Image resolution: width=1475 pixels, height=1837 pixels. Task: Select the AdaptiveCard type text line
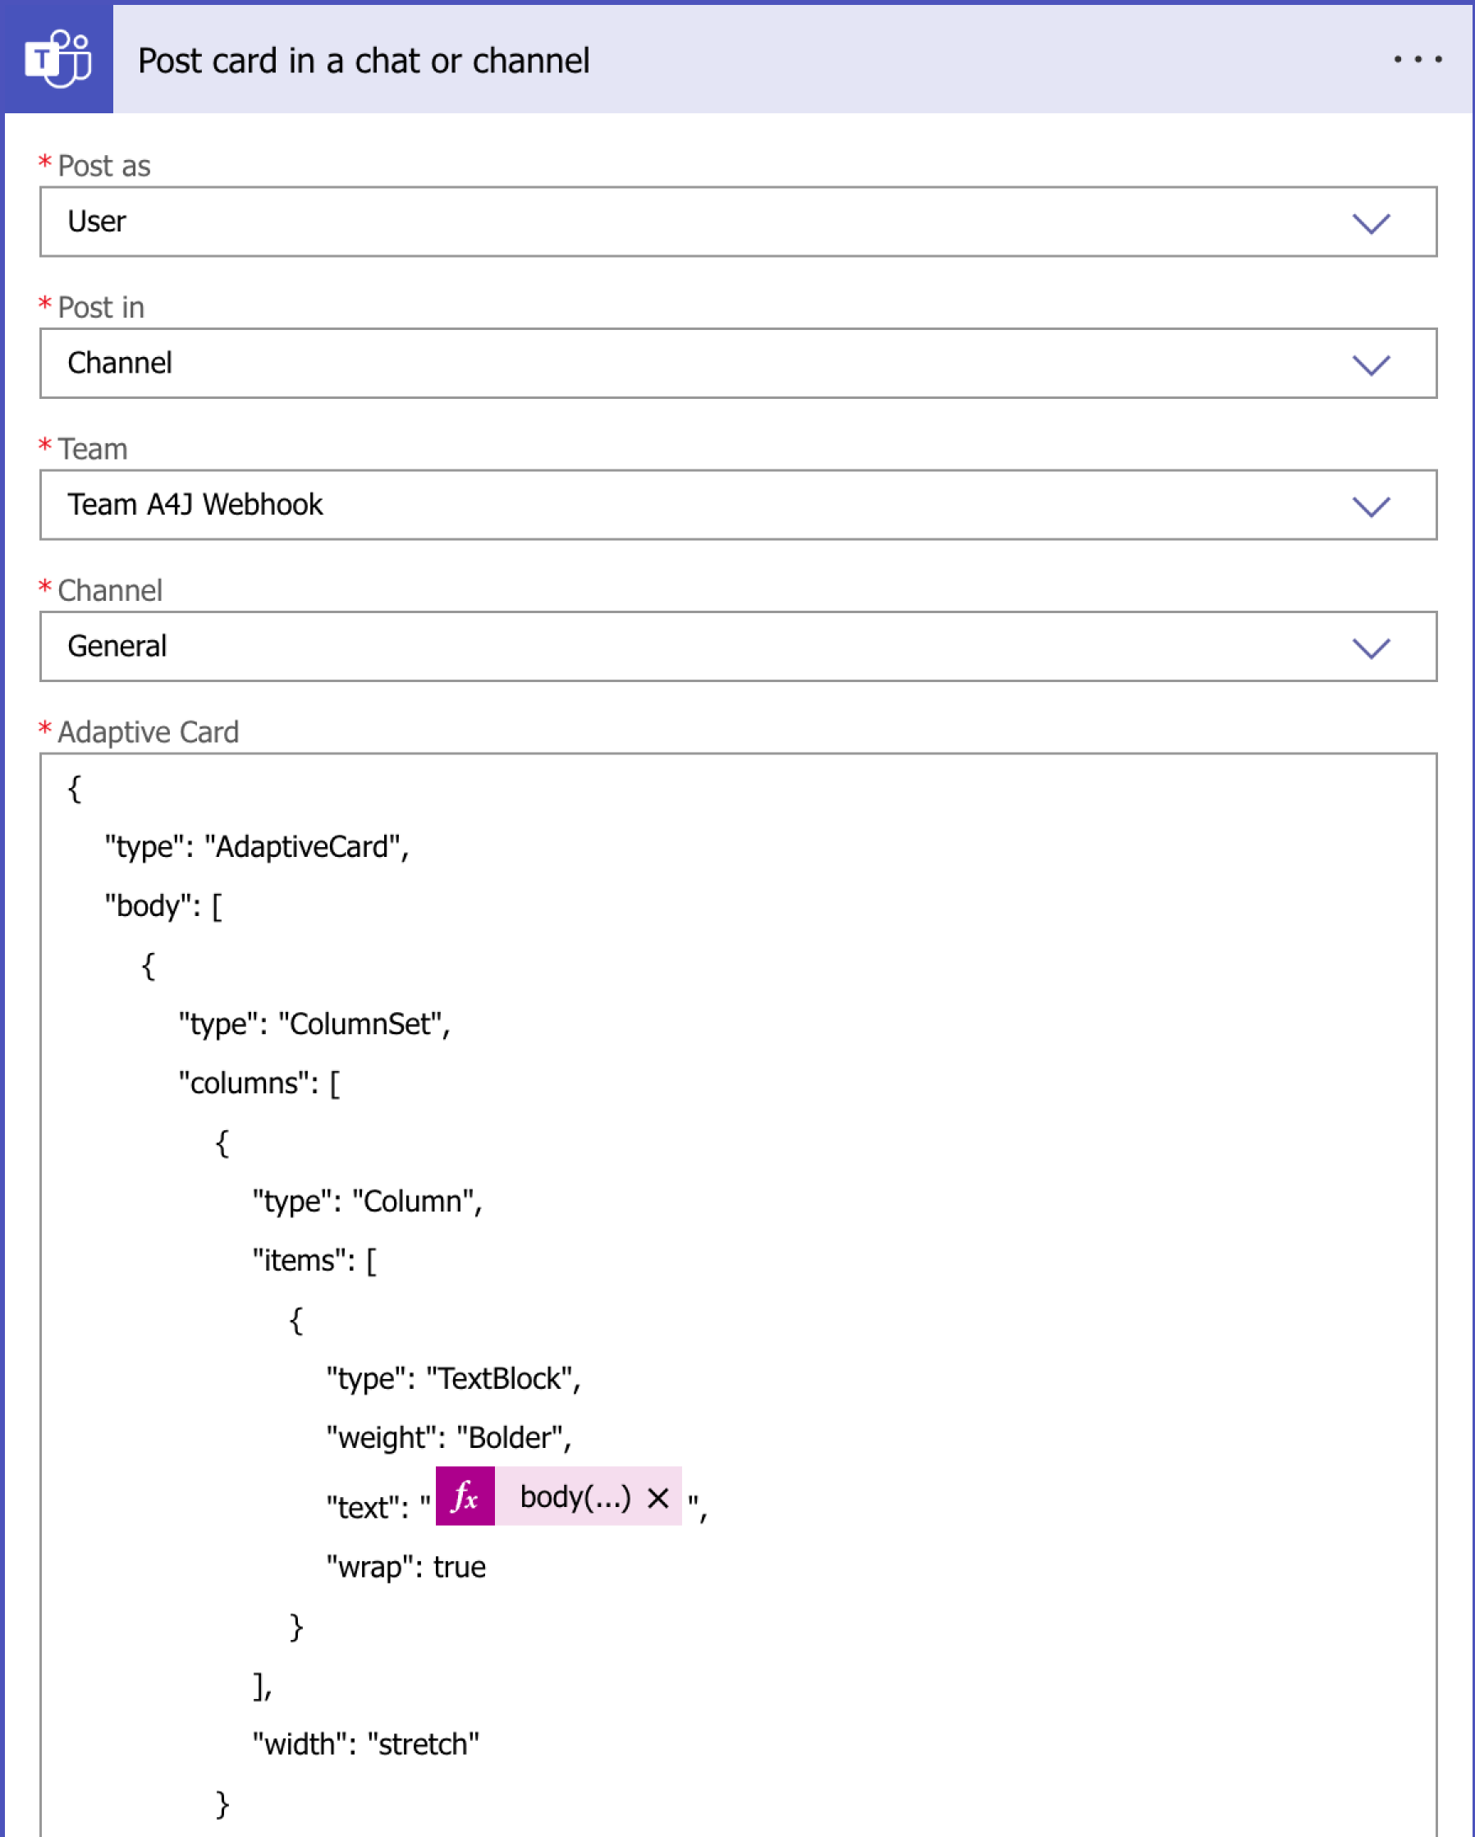pos(256,846)
